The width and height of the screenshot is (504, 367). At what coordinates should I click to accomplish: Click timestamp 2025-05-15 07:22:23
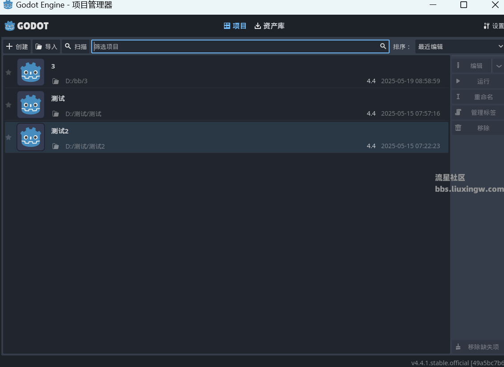pyautogui.click(x=411, y=146)
